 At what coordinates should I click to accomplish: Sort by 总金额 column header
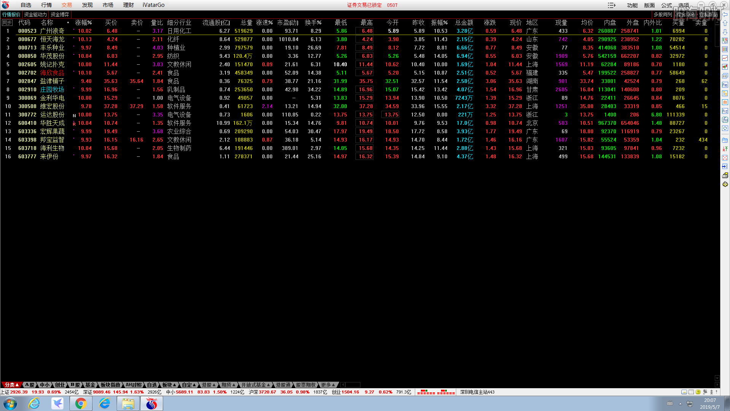tap(464, 23)
